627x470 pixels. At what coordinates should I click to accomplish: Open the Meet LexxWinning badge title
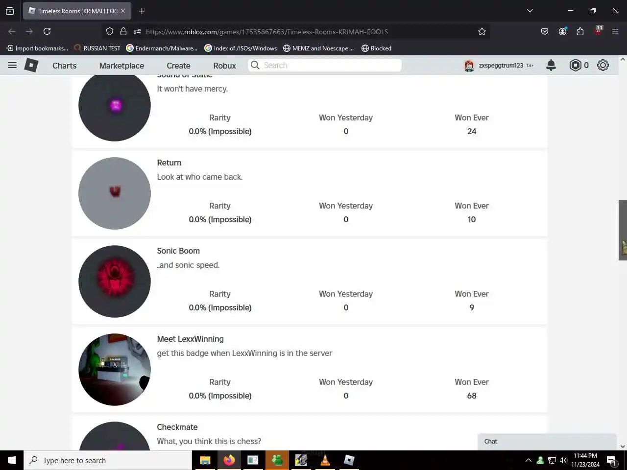190,339
